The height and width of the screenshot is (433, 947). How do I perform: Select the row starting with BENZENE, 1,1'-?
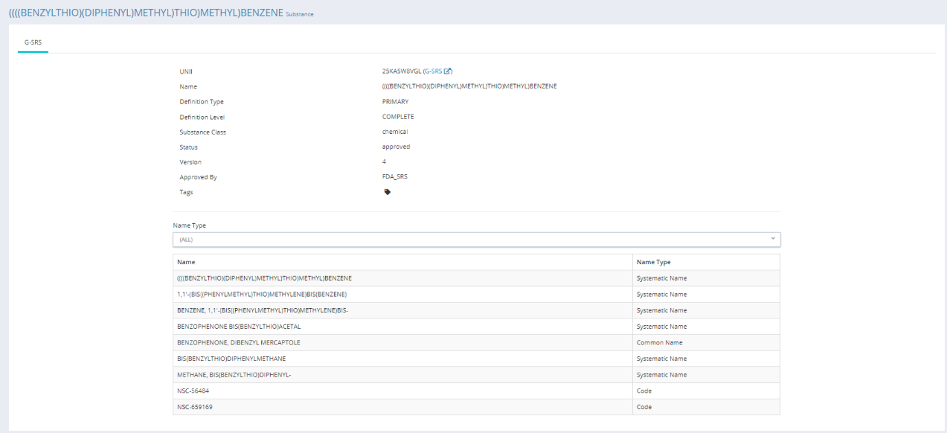263,310
